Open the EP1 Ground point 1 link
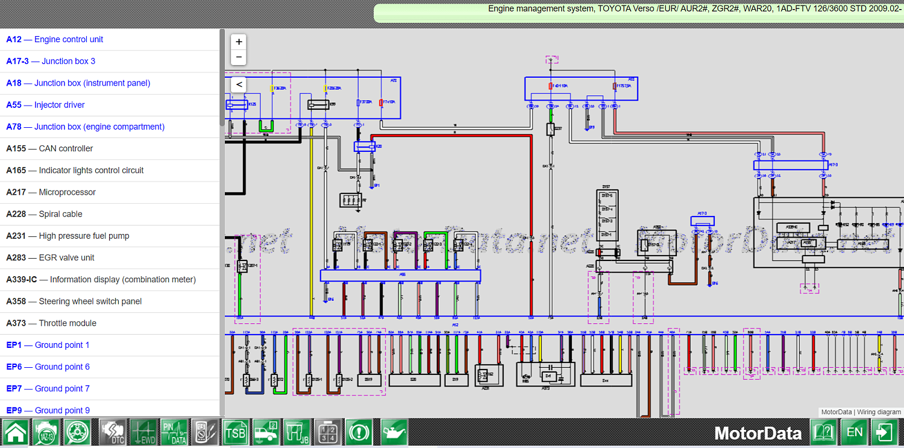 [x=48, y=345]
